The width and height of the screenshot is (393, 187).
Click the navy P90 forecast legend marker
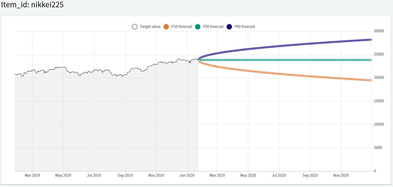229,27
